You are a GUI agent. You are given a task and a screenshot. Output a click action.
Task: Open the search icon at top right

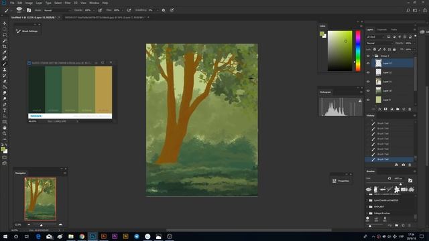tap(408, 10)
